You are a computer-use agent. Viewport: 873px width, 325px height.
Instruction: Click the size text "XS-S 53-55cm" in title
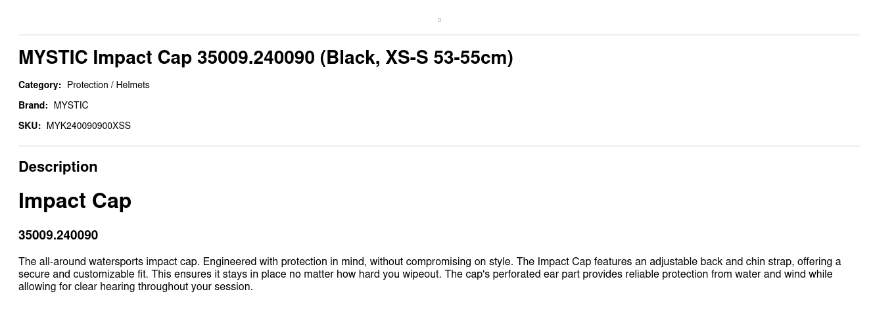[x=448, y=58]
